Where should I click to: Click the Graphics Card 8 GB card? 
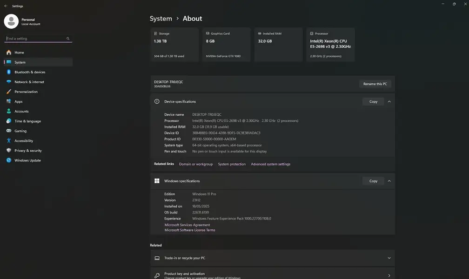(x=227, y=45)
